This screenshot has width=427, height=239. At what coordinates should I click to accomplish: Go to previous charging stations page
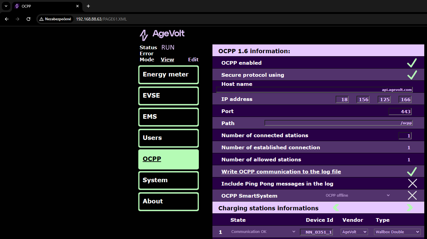click(336, 208)
